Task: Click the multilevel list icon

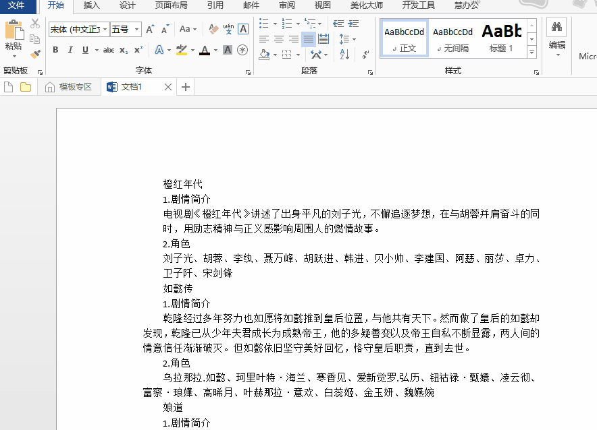Action: tap(310, 23)
